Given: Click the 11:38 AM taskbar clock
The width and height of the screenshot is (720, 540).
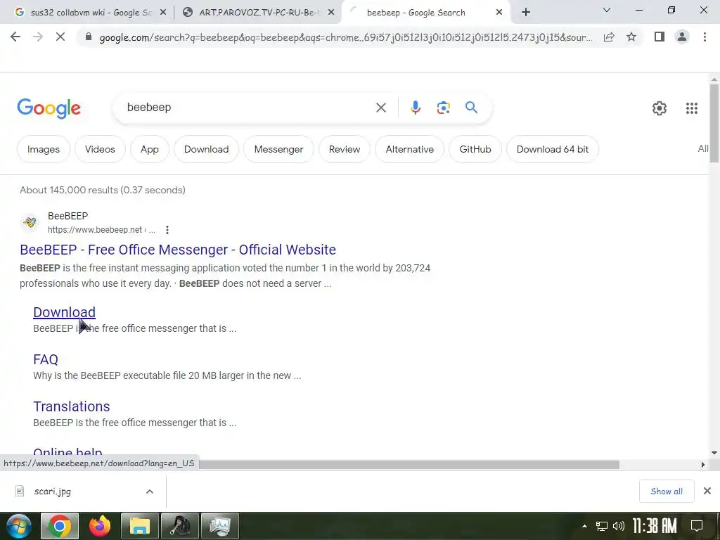Looking at the screenshot, I should [655, 526].
